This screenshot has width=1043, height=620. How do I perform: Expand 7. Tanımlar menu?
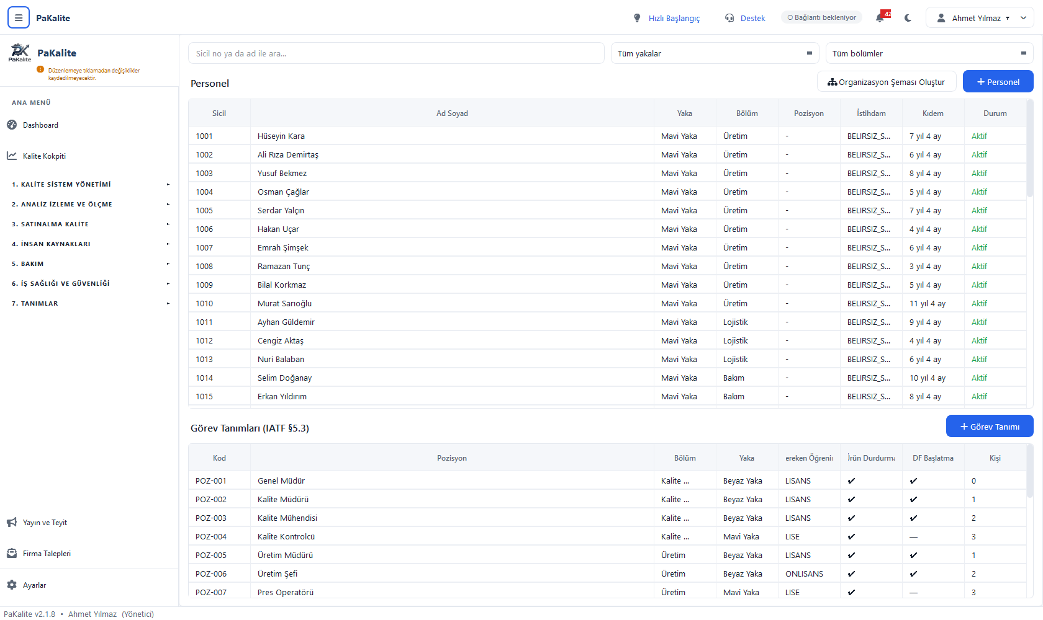coord(90,303)
